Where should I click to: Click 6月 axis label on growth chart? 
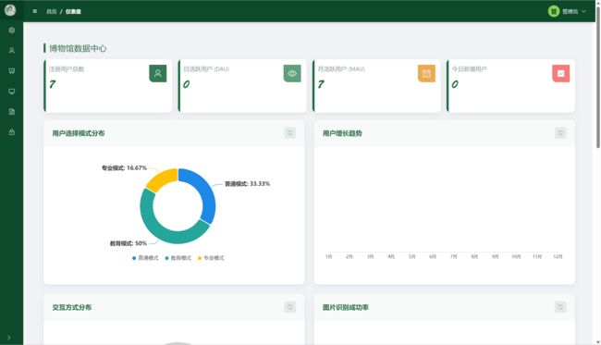433,256
